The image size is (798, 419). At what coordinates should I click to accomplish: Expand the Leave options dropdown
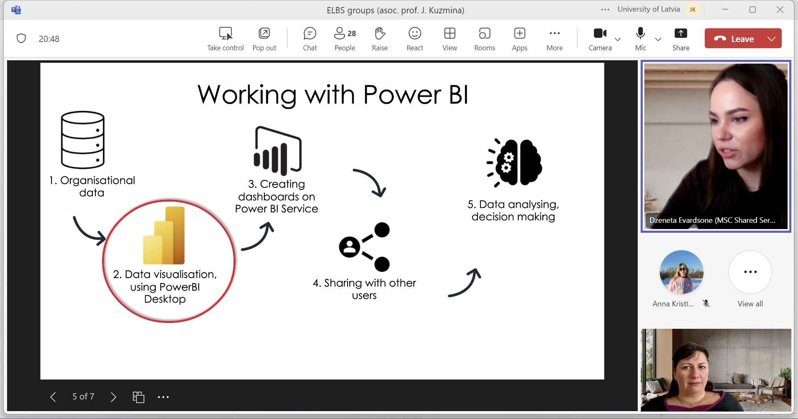tap(772, 39)
